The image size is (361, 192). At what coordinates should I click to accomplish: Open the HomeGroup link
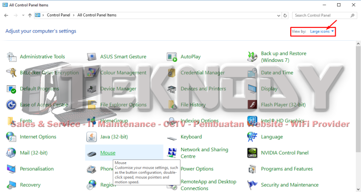click(114, 121)
